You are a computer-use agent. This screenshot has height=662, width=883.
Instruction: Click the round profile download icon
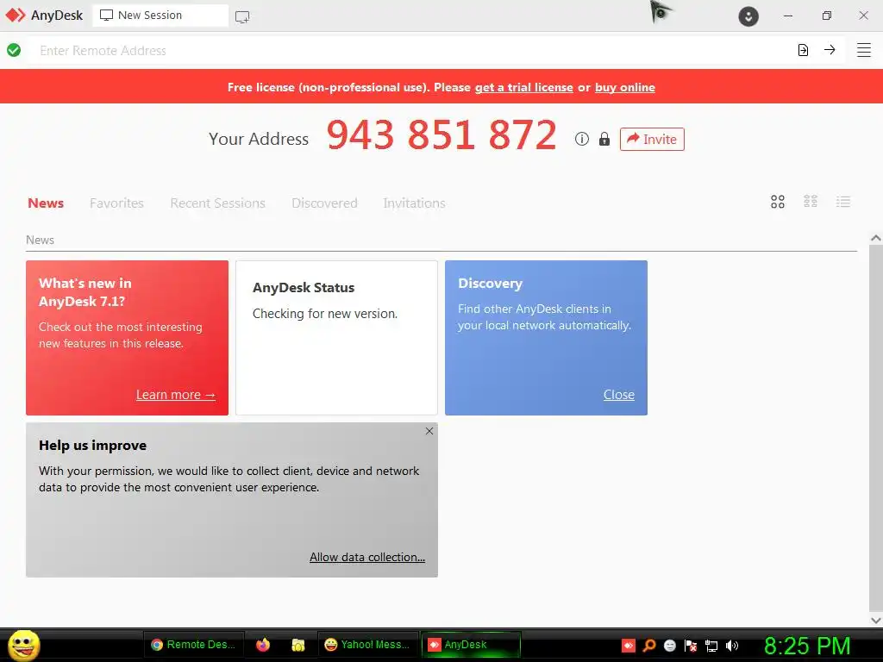(x=748, y=16)
